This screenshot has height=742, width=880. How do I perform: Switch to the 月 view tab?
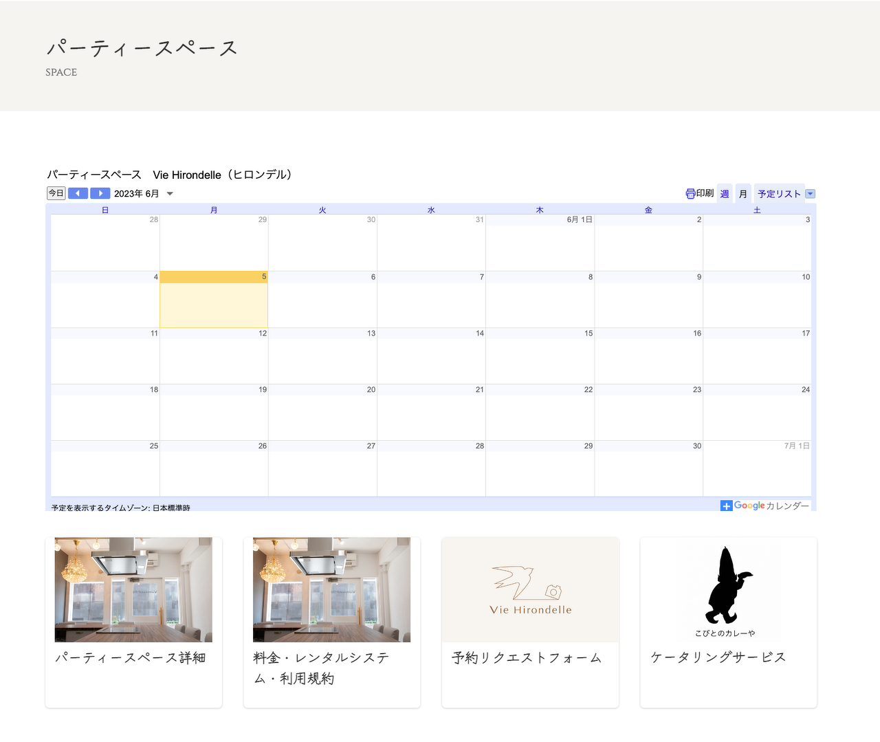pos(742,194)
